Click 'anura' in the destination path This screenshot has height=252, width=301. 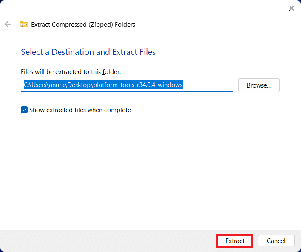tap(57, 85)
